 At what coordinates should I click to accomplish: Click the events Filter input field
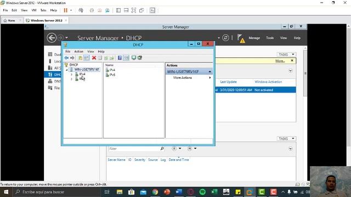click(134, 148)
